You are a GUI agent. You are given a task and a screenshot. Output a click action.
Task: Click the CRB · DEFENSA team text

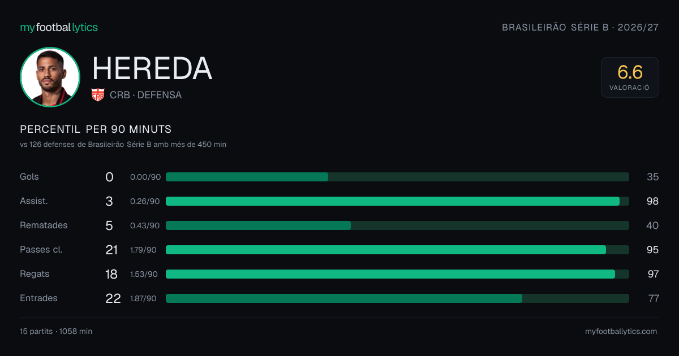(x=146, y=95)
